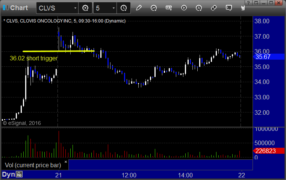Open the alerts A icon menu
Image resolution: width=286 pixels, height=180 pixels.
(x=199, y=8)
